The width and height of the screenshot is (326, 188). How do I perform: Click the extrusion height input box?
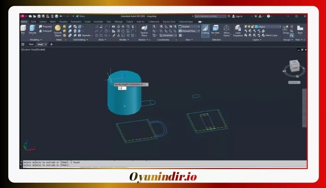(x=122, y=88)
